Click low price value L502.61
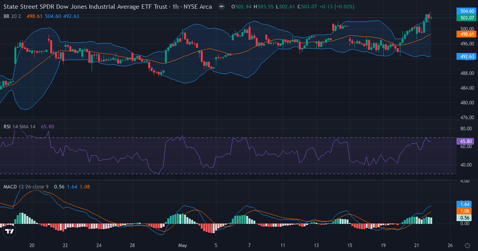Viewport: 478px width, 251px height. coord(285,7)
